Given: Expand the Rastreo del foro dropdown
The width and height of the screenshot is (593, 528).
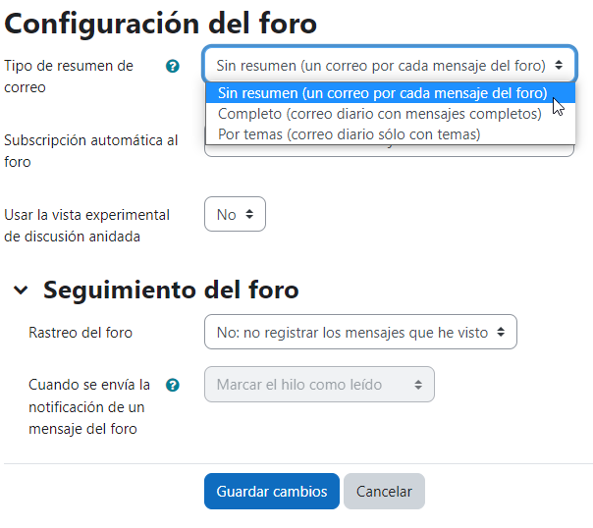Looking at the screenshot, I should [x=360, y=333].
